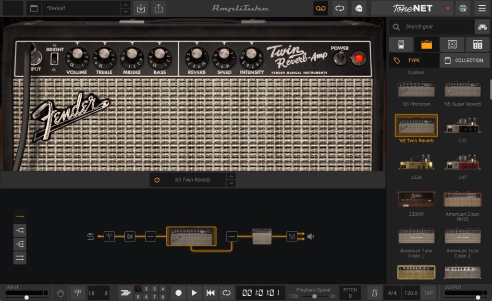
Task: Open the tuner in the bottom bar
Action: point(77,293)
